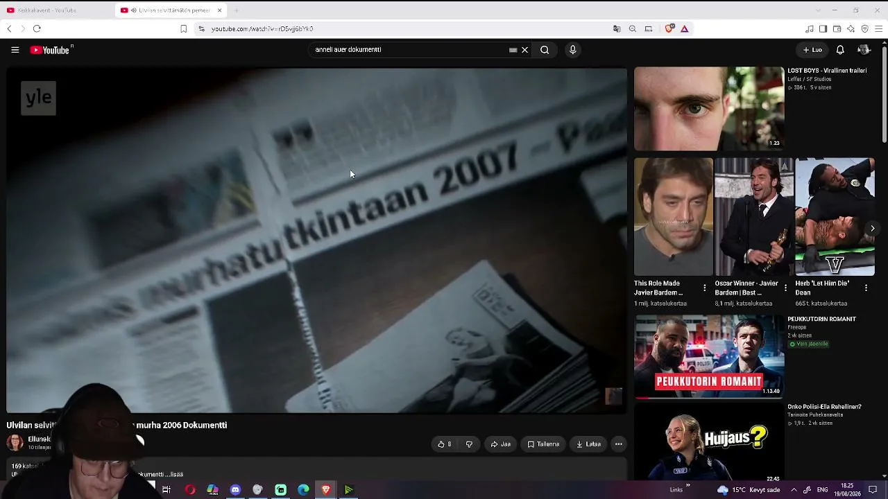Screen dimensions: 888x499
Task: Open the translate page icon
Action: (x=617, y=28)
